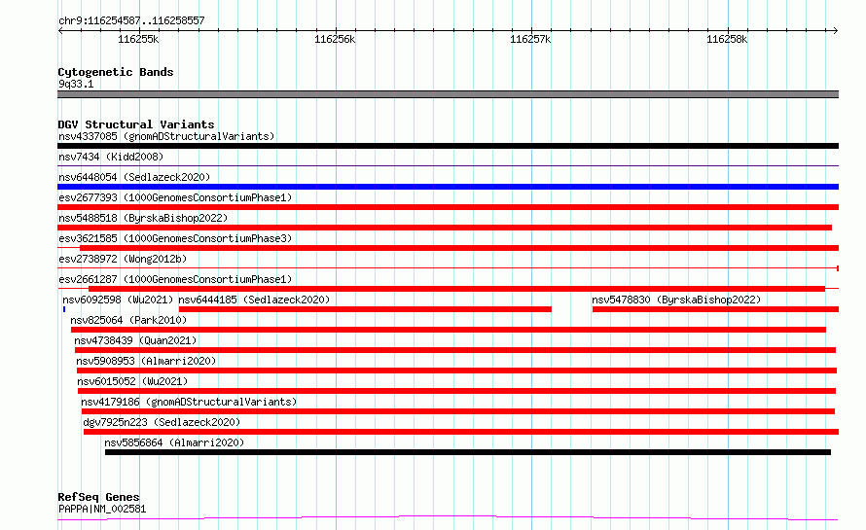Click the red nsv5908953 variant bar
This screenshot has height=530, width=866.
click(457, 371)
